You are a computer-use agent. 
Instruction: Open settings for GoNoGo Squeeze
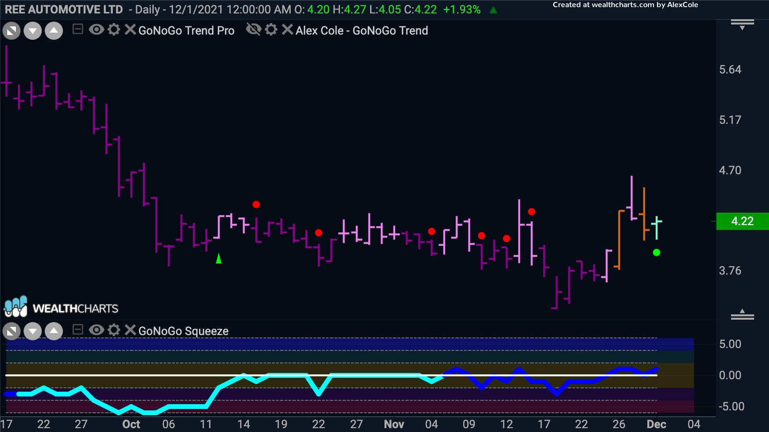[x=114, y=330]
